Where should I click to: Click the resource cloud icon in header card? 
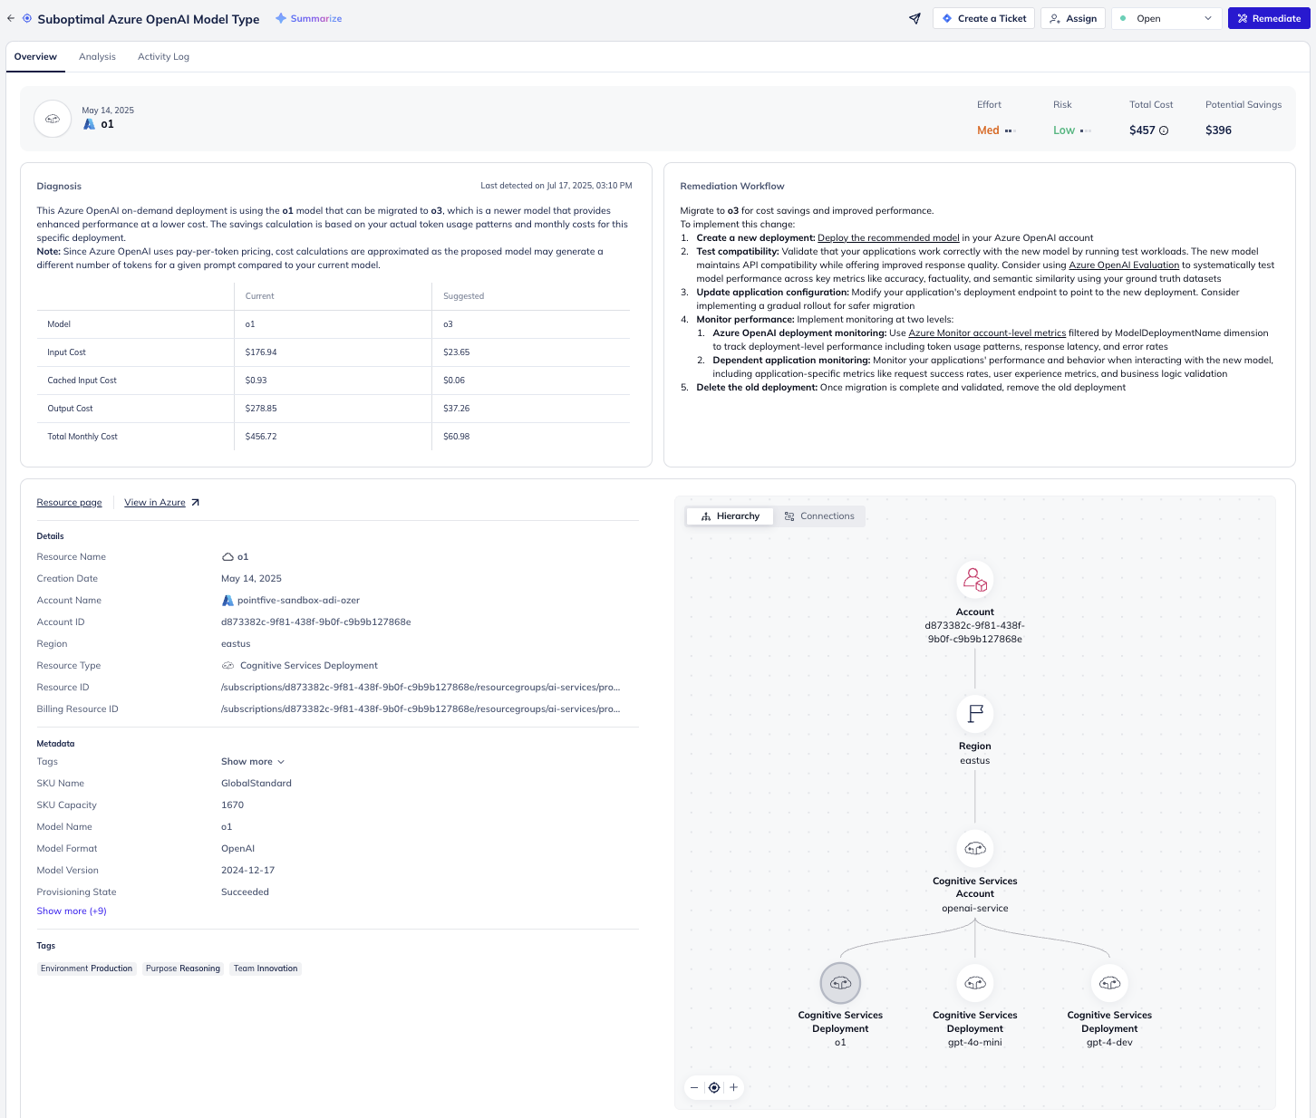point(53,119)
